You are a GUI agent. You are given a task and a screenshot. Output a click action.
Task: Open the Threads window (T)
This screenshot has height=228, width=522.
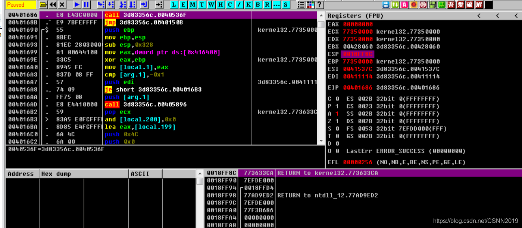202,5
